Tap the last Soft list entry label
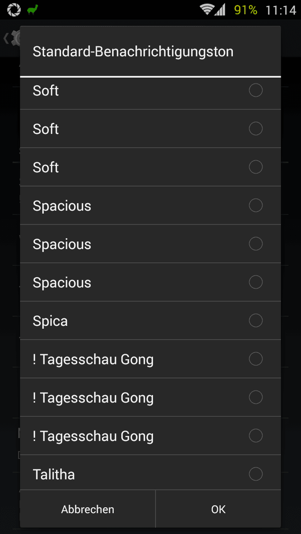The image size is (301, 534). [46, 167]
